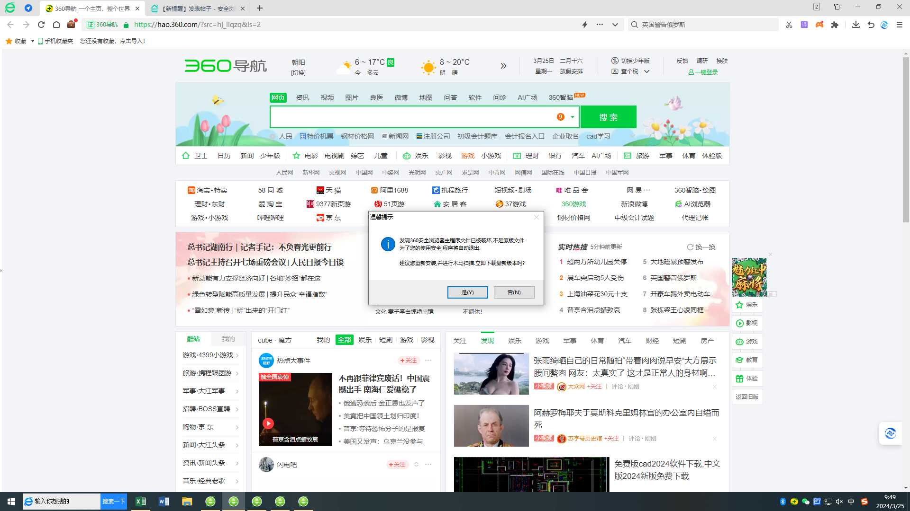Expand the 查个税 dropdown chevron
The width and height of the screenshot is (910, 511).
pos(647,71)
